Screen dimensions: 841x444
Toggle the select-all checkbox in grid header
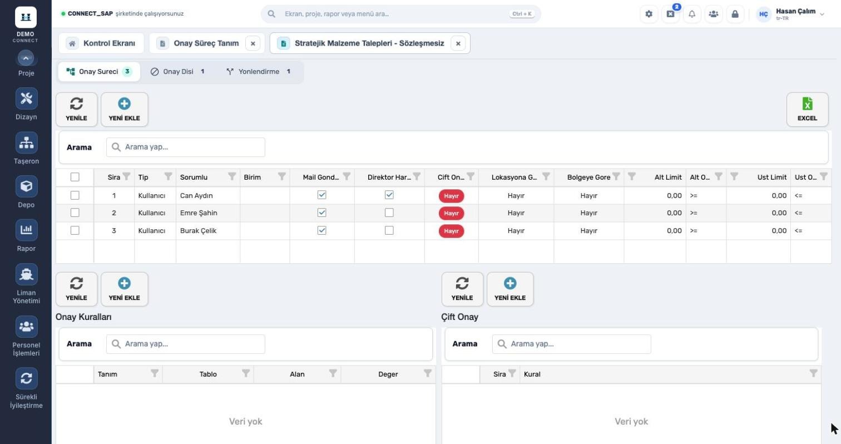point(75,177)
